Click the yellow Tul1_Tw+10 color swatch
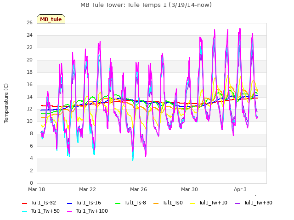 click(x=192, y=203)
